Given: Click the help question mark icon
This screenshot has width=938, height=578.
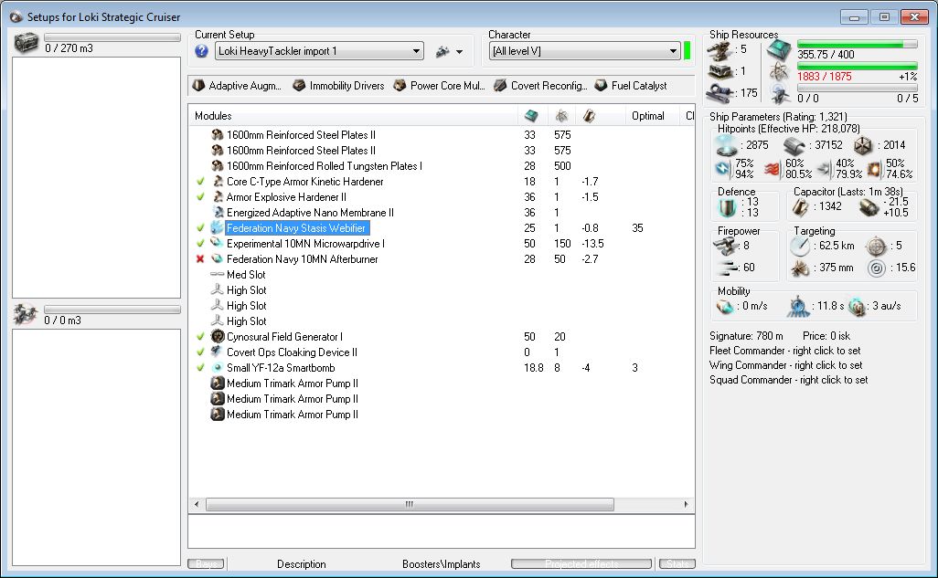Looking at the screenshot, I should [x=202, y=51].
